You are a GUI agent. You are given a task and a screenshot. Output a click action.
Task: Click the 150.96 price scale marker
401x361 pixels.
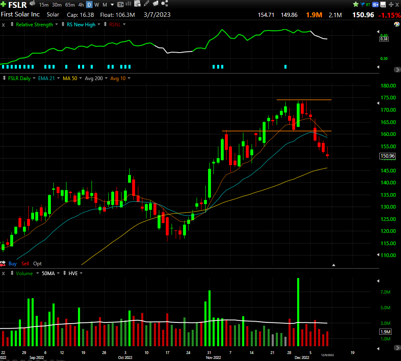[387, 156]
